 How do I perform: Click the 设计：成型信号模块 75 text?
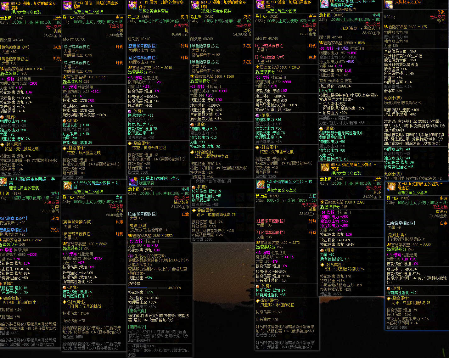click(345, 269)
